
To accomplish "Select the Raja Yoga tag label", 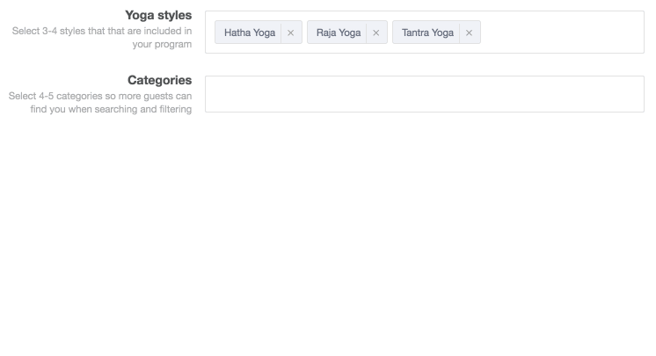I will (x=339, y=33).
